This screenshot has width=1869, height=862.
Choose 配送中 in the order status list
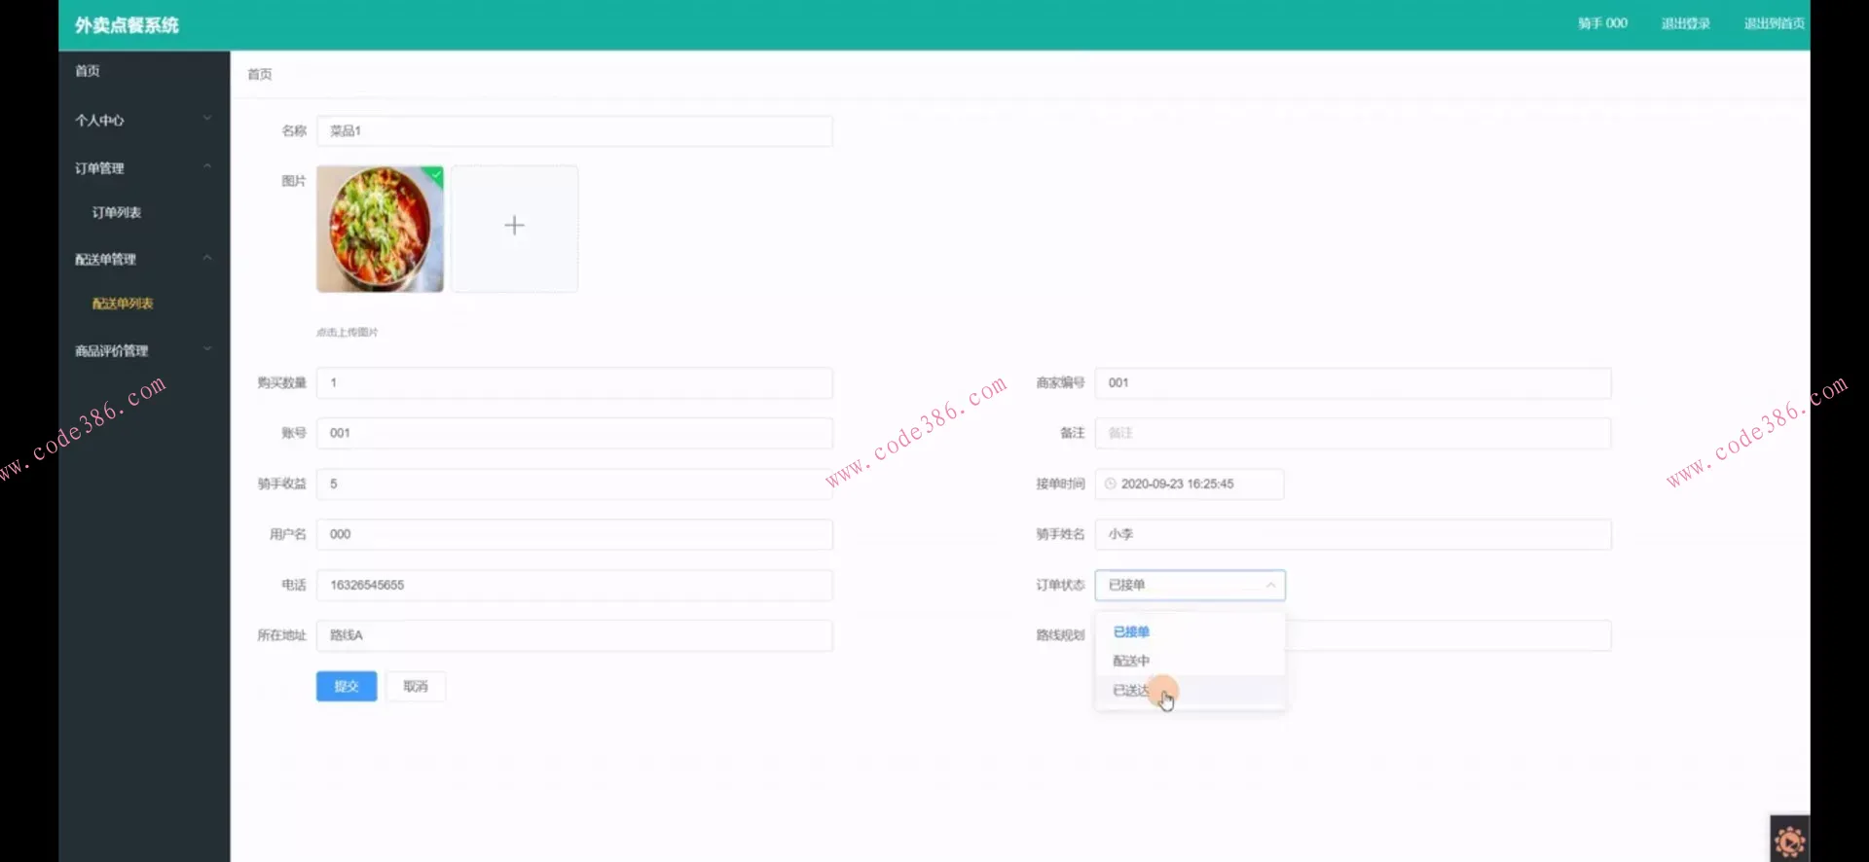point(1131,661)
